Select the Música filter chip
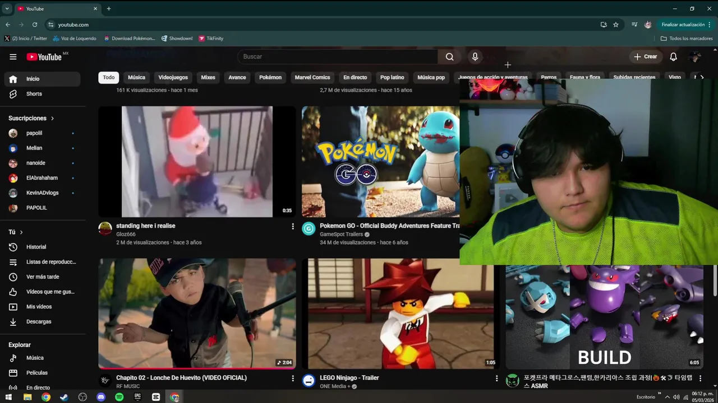 136,77
